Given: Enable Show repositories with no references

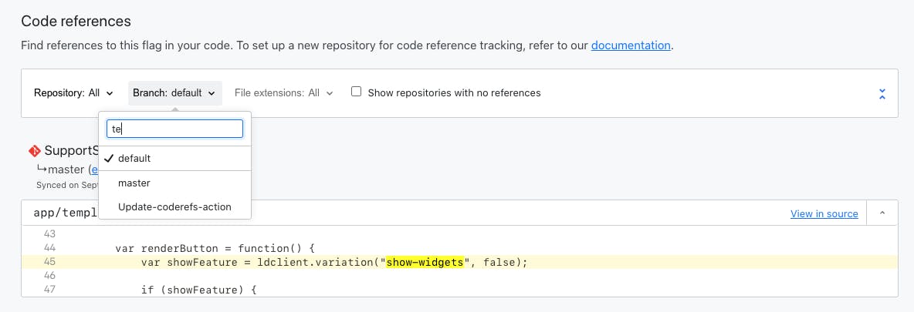Looking at the screenshot, I should [x=356, y=92].
